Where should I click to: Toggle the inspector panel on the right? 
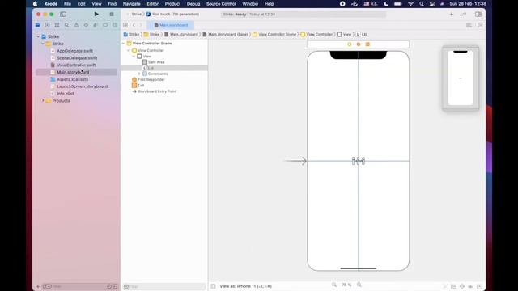pos(478,15)
